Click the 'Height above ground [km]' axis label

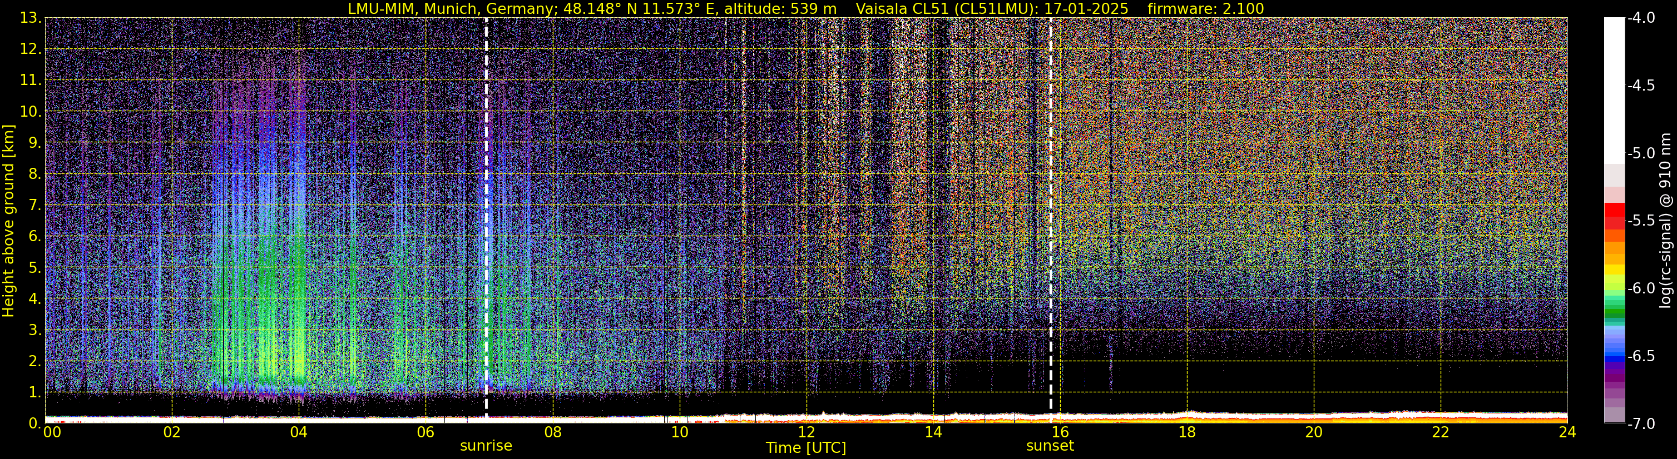tap(8, 221)
